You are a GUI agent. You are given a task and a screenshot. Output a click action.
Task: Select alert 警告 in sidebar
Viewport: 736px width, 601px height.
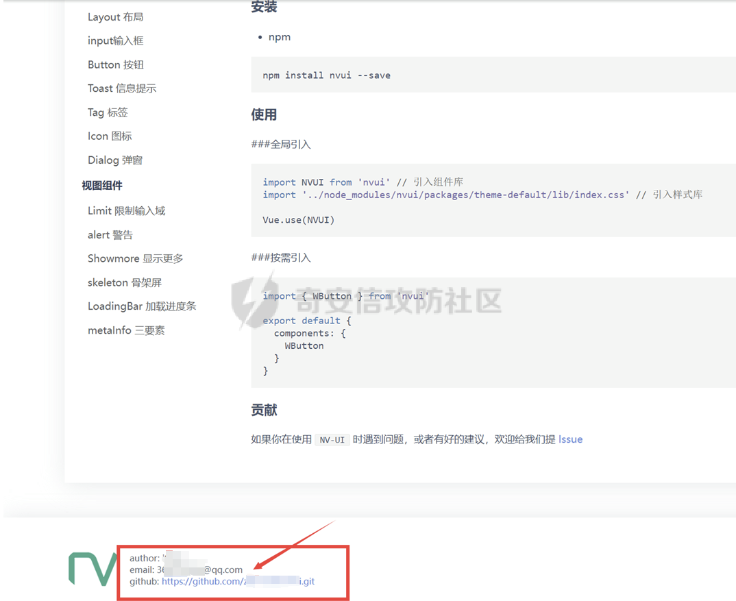(x=110, y=235)
